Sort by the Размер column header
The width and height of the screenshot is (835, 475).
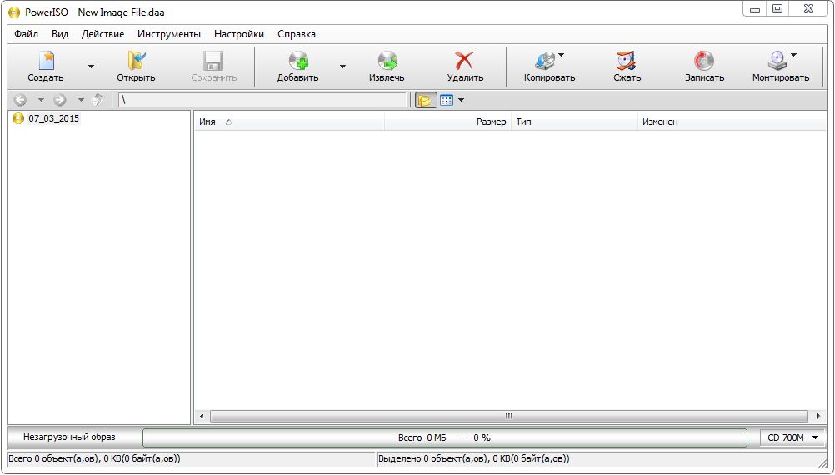click(447, 122)
